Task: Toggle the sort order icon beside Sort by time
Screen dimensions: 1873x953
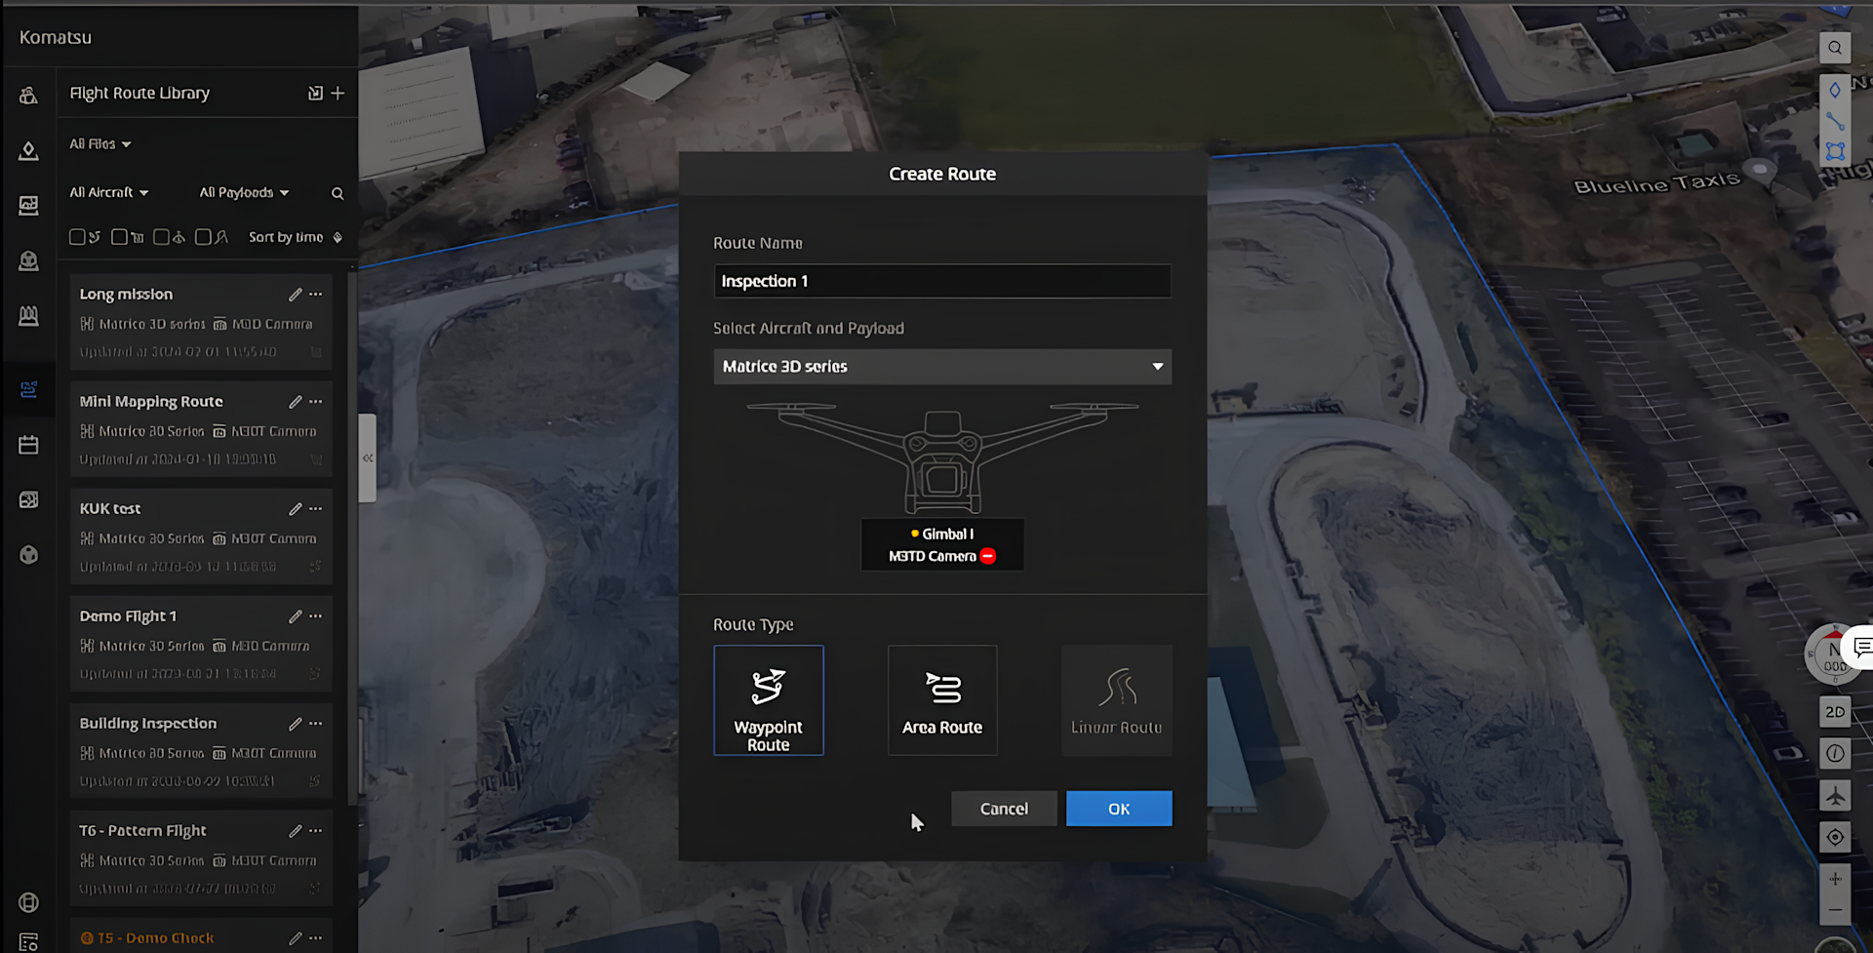Action: [338, 237]
